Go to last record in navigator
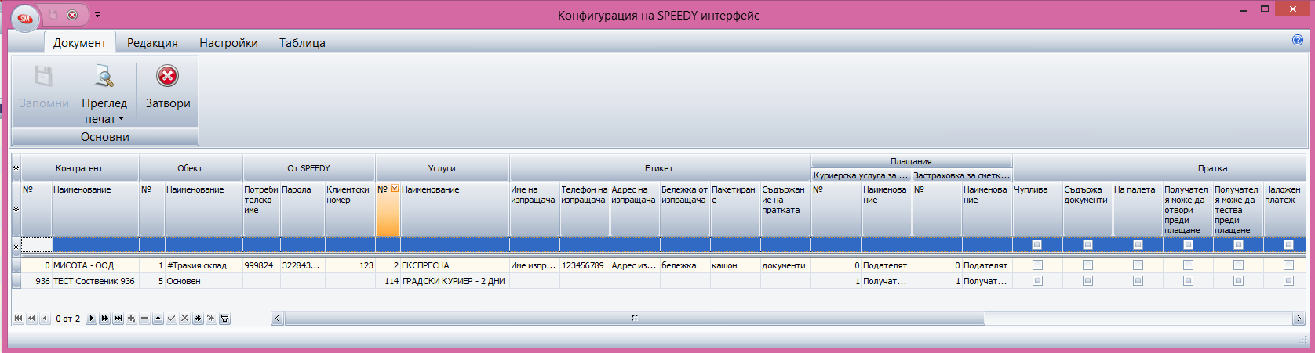1315x353 pixels. pos(118,319)
